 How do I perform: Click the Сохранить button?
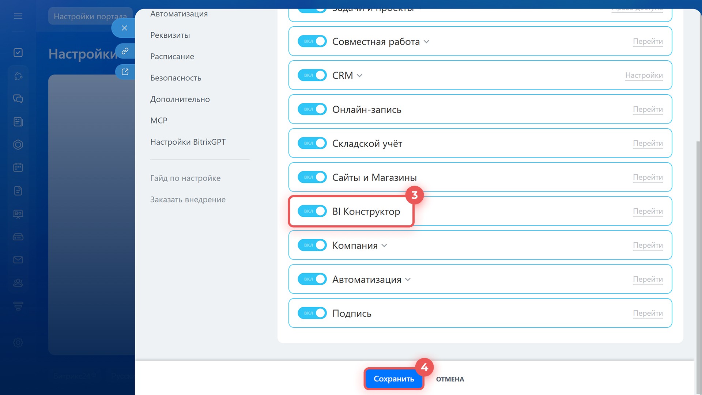[x=394, y=379]
